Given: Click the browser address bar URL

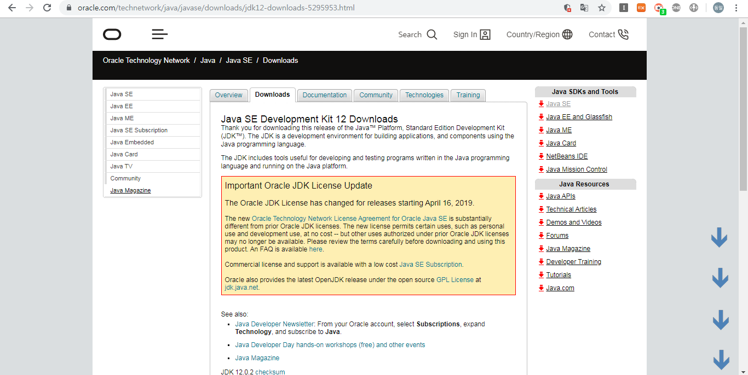Looking at the screenshot, I should [216, 8].
